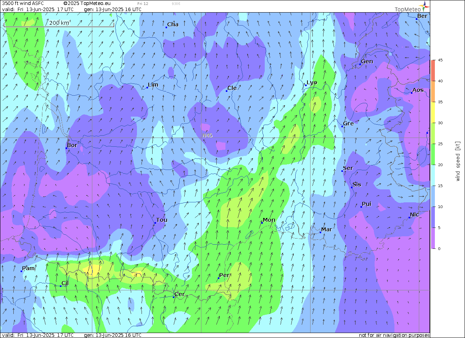The width and height of the screenshot is (465, 338).
Task: Click the 'Per' city label
Action: pos(224,275)
